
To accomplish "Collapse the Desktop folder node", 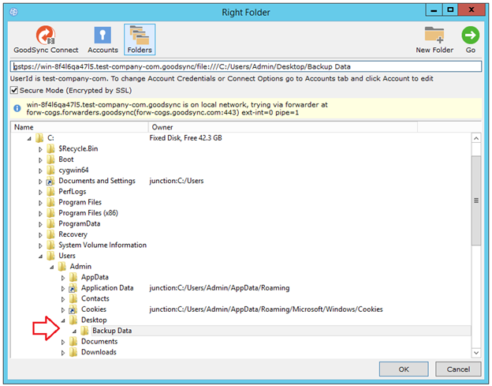I will 63,320.
